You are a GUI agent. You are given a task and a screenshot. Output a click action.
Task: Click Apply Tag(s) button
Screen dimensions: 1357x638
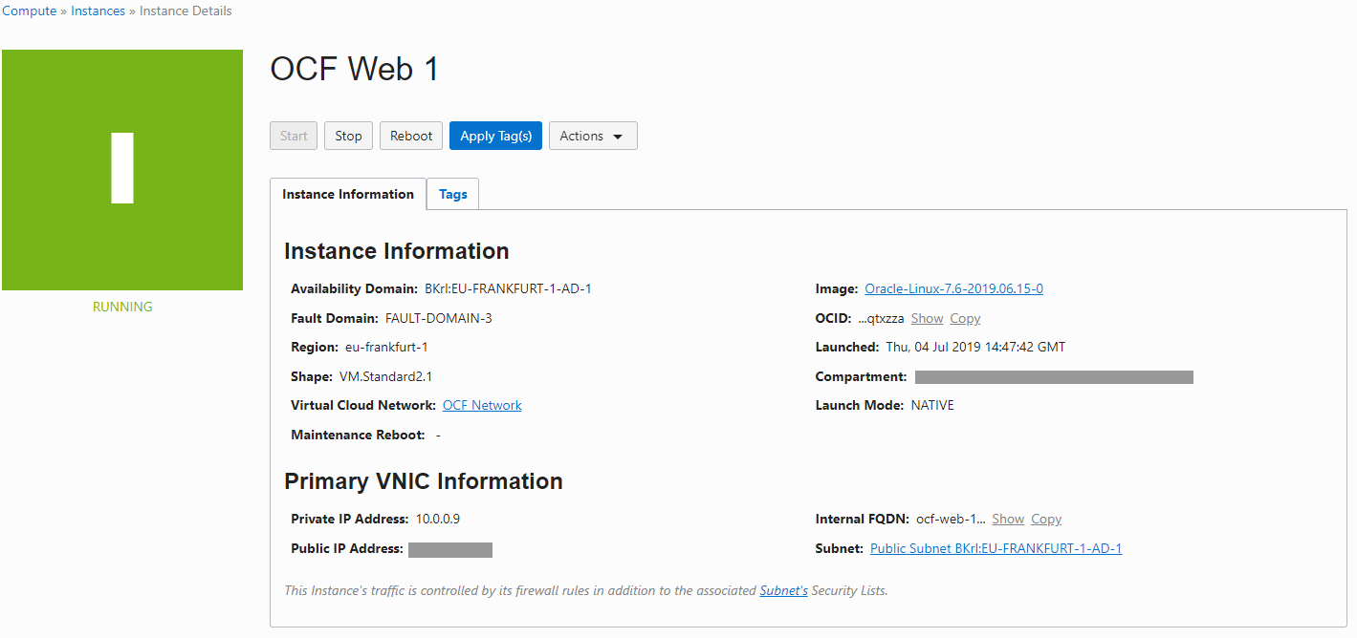tap(495, 136)
